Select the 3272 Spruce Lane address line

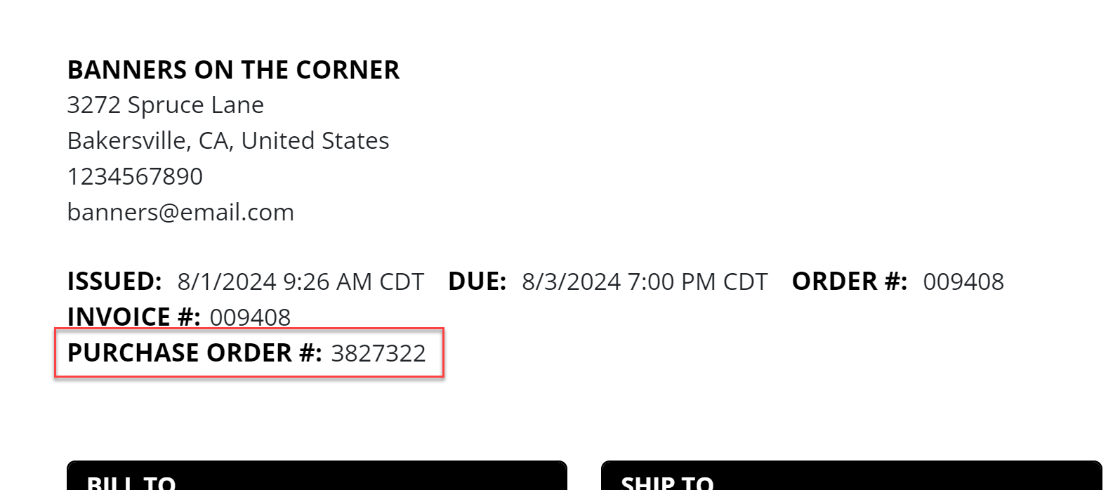[x=166, y=105]
